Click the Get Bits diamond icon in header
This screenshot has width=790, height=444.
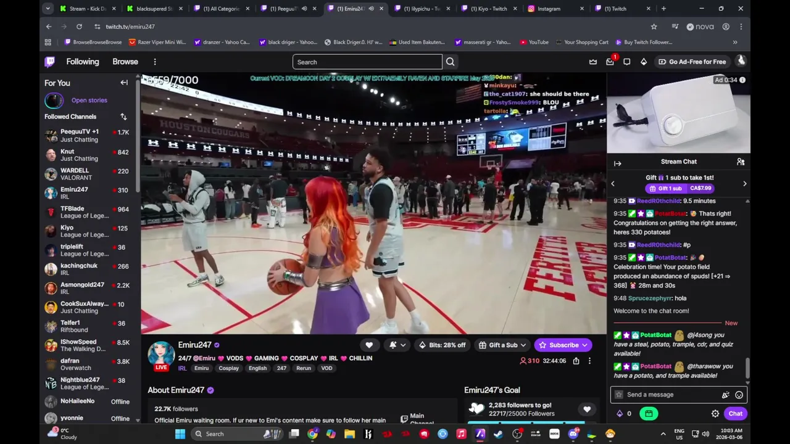point(644,62)
